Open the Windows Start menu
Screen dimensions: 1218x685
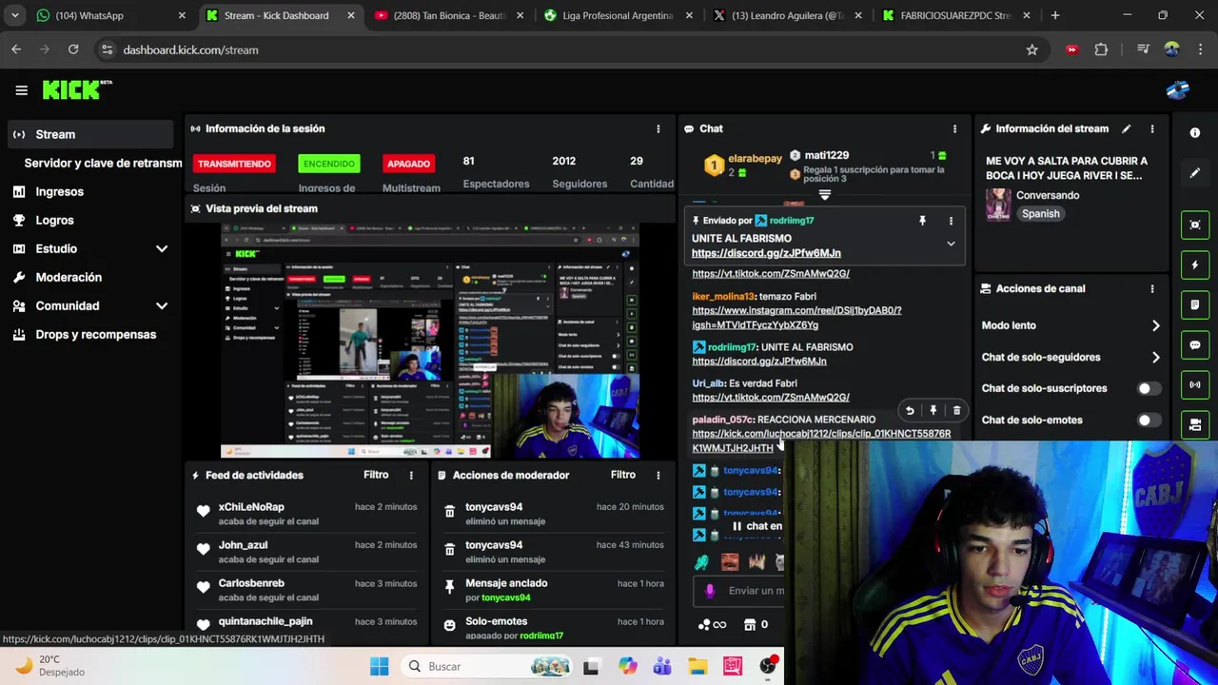coord(379,666)
